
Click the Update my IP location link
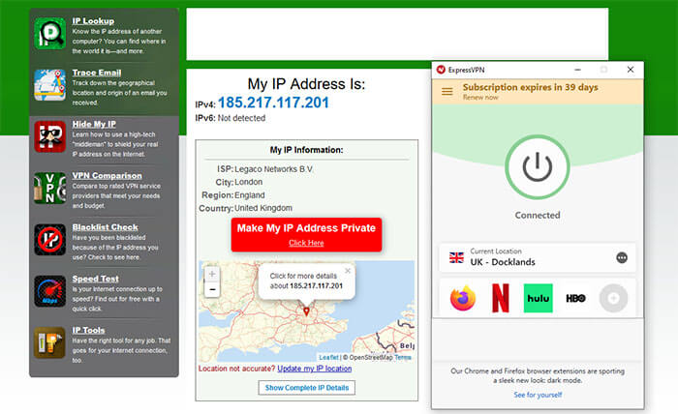coord(315,369)
